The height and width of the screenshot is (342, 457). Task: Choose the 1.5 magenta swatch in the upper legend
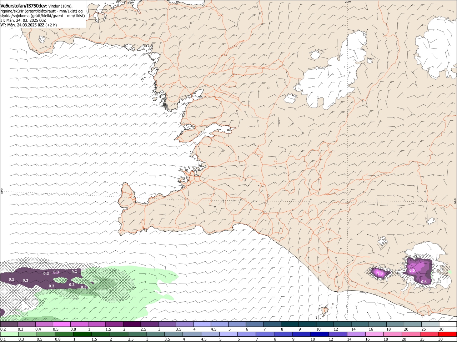[x=114, y=324]
